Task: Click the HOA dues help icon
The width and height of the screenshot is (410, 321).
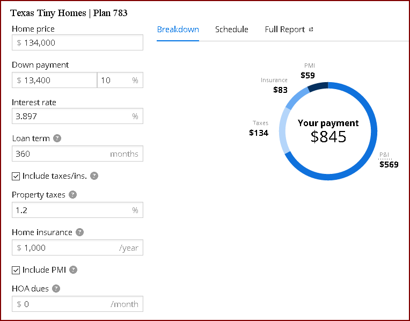Action: coord(56,288)
